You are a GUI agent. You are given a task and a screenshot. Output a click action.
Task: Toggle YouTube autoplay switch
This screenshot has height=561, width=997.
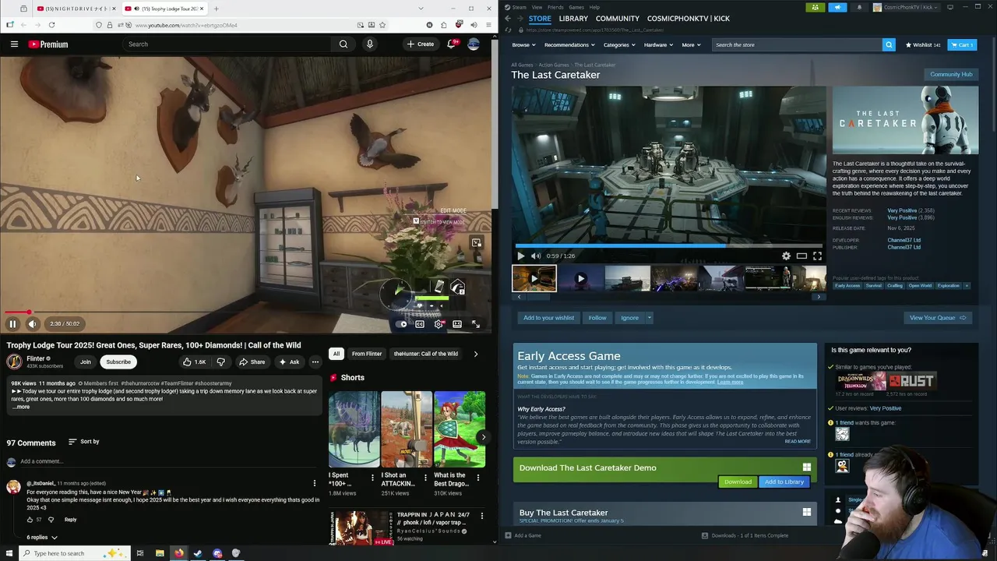pyautogui.click(x=402, y=324)
